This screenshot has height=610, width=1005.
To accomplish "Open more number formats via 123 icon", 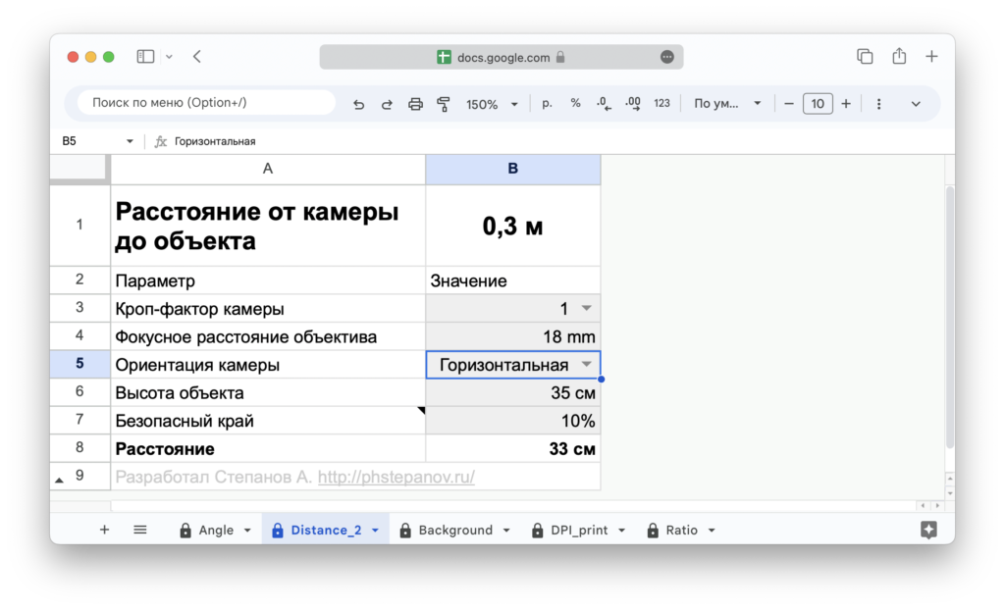I will [x=661, y=103].
